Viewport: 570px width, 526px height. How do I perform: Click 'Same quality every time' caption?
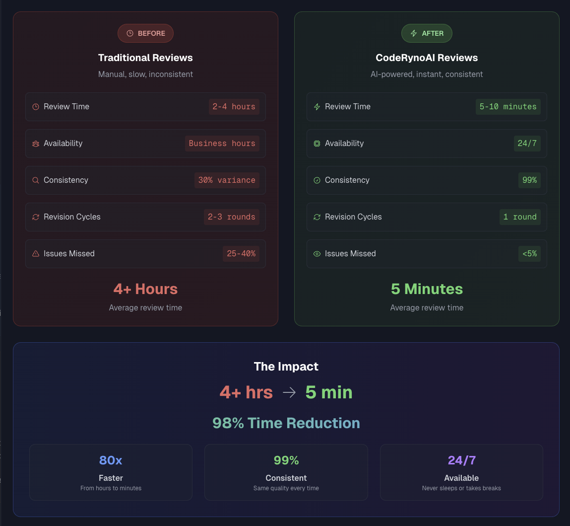[x=286, y=488]
